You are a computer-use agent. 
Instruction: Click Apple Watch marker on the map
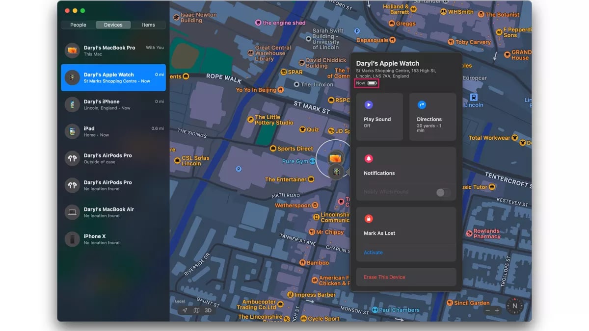pos(336,172)
